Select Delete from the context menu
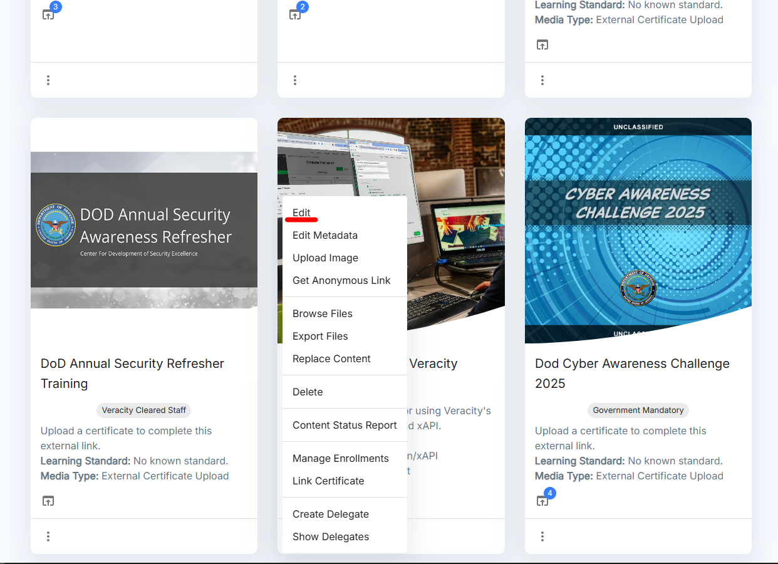Viewport: 778px width, 564px height. [x=345, y=392]
